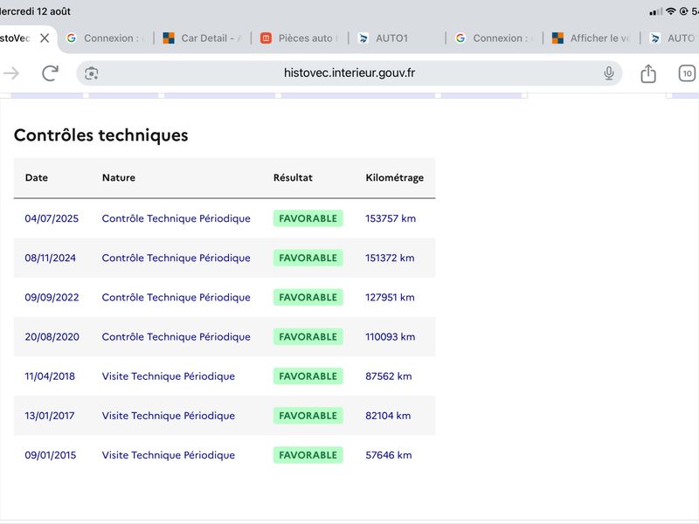The image size is (699, 524).
Task: Click Visite Technique Périodique on 09/01/2015 row
Action: click(169, 455)
